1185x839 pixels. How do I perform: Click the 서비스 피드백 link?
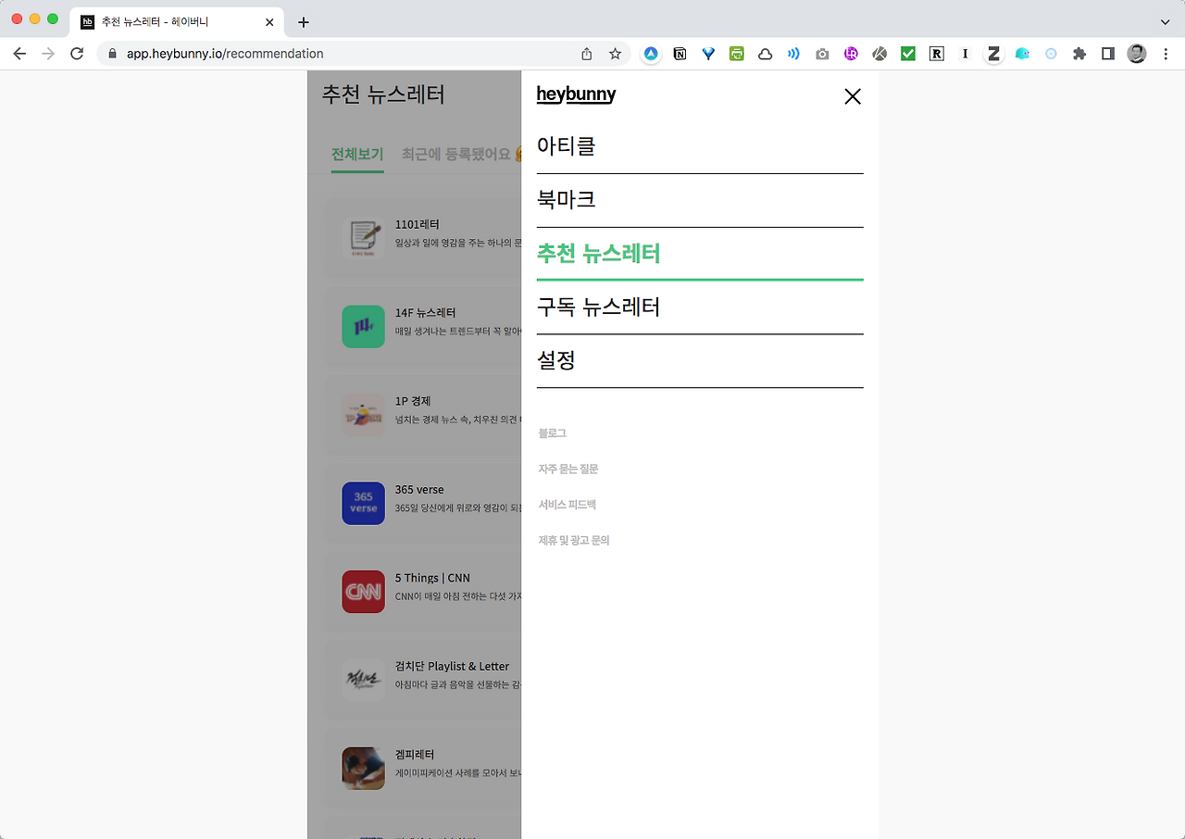click(568, 505)
